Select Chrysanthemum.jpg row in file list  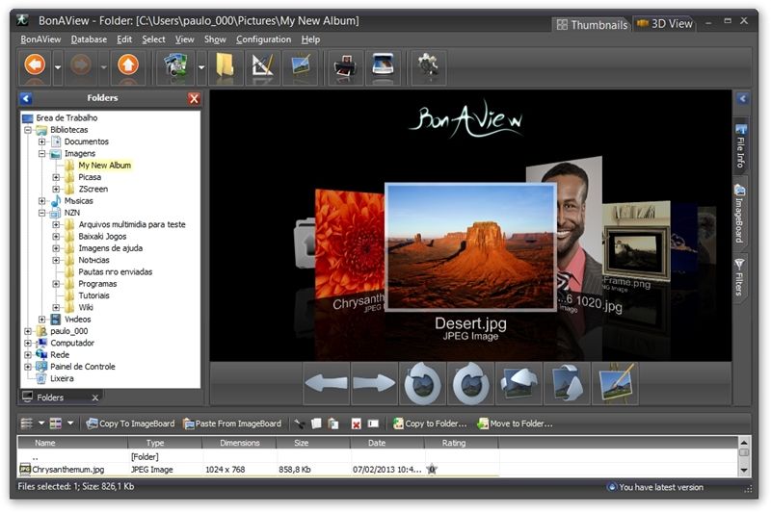point(258,470)
